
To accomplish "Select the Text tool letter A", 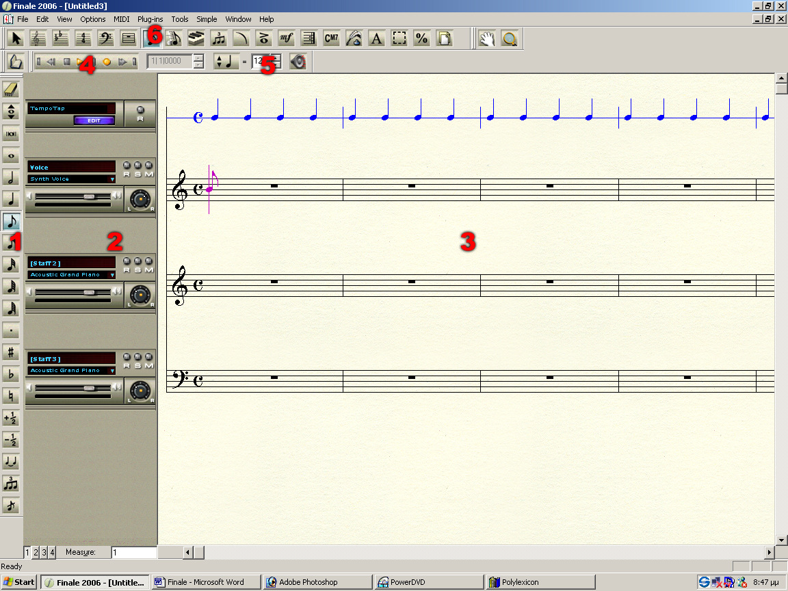I will [377, 39].
